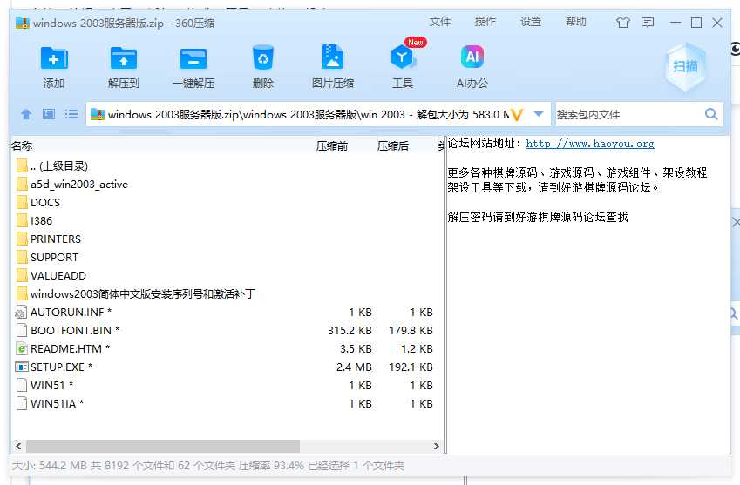Click the search magnifier icon
This screenshot has width=740, height=485.
point(710,114)
